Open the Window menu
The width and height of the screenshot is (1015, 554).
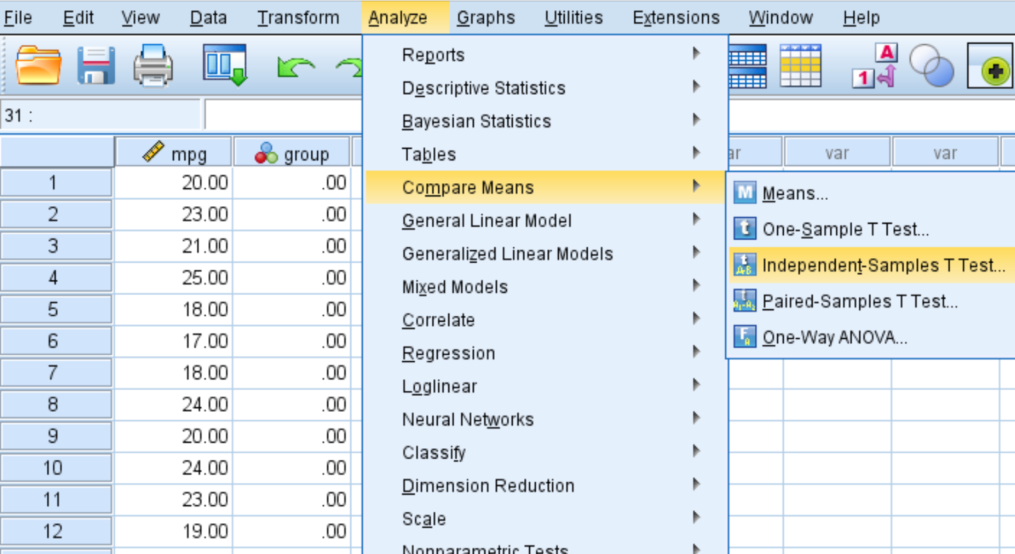tap(780, 17)
